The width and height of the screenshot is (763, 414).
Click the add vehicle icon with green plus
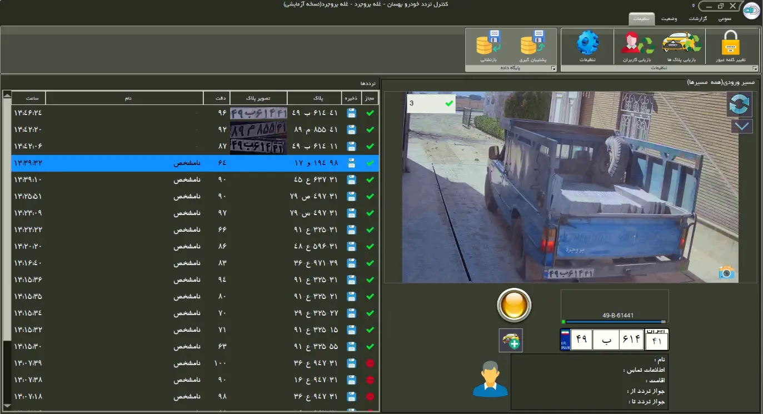click(x=510, y=341)
